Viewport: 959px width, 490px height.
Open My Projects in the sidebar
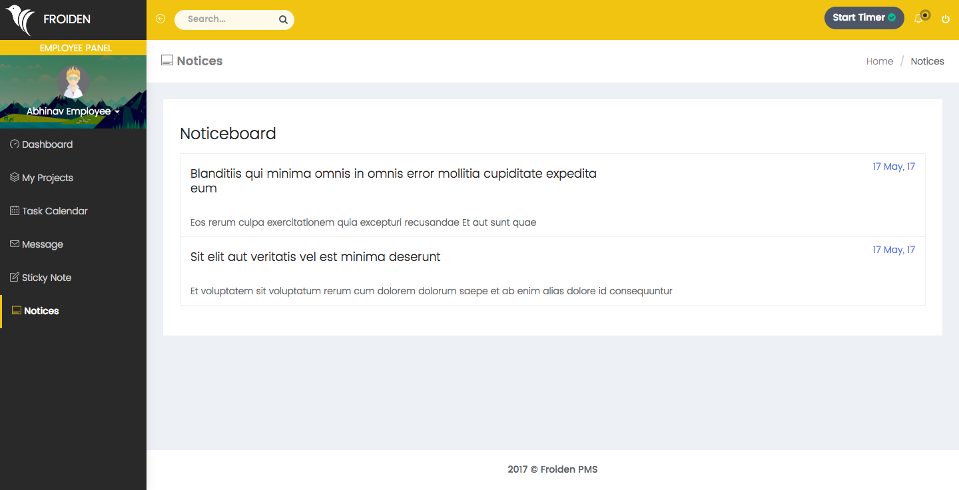(47, 178)
